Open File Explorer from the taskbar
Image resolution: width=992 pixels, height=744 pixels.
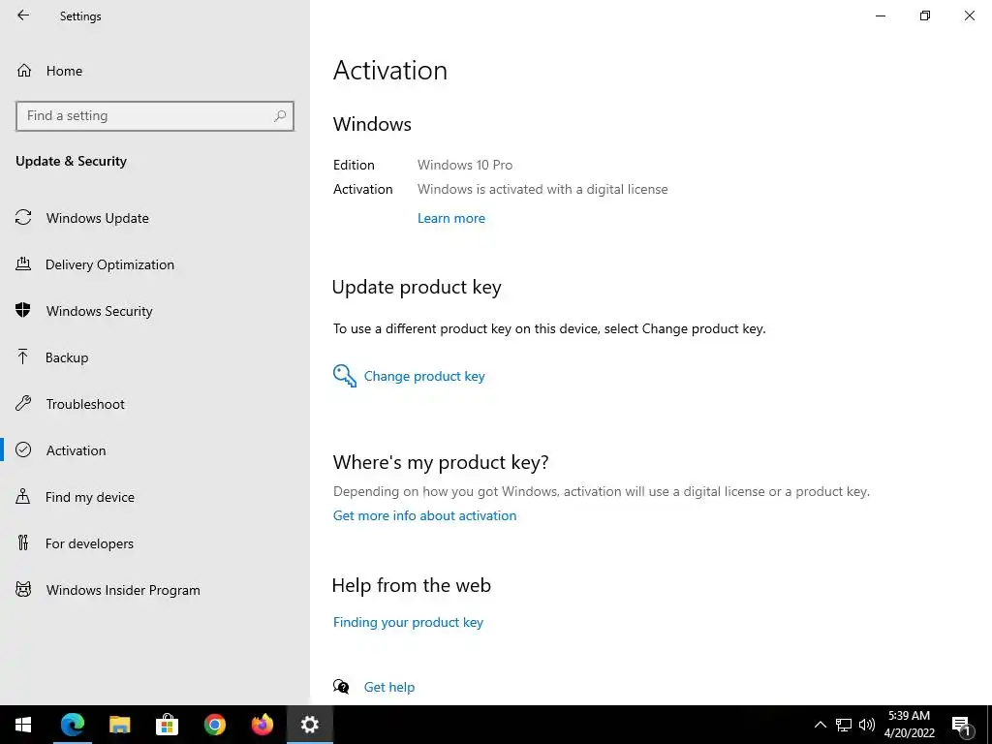point(119,725)
